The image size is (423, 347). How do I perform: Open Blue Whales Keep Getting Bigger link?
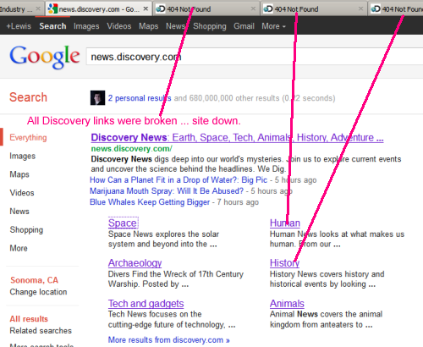(150, 202)
